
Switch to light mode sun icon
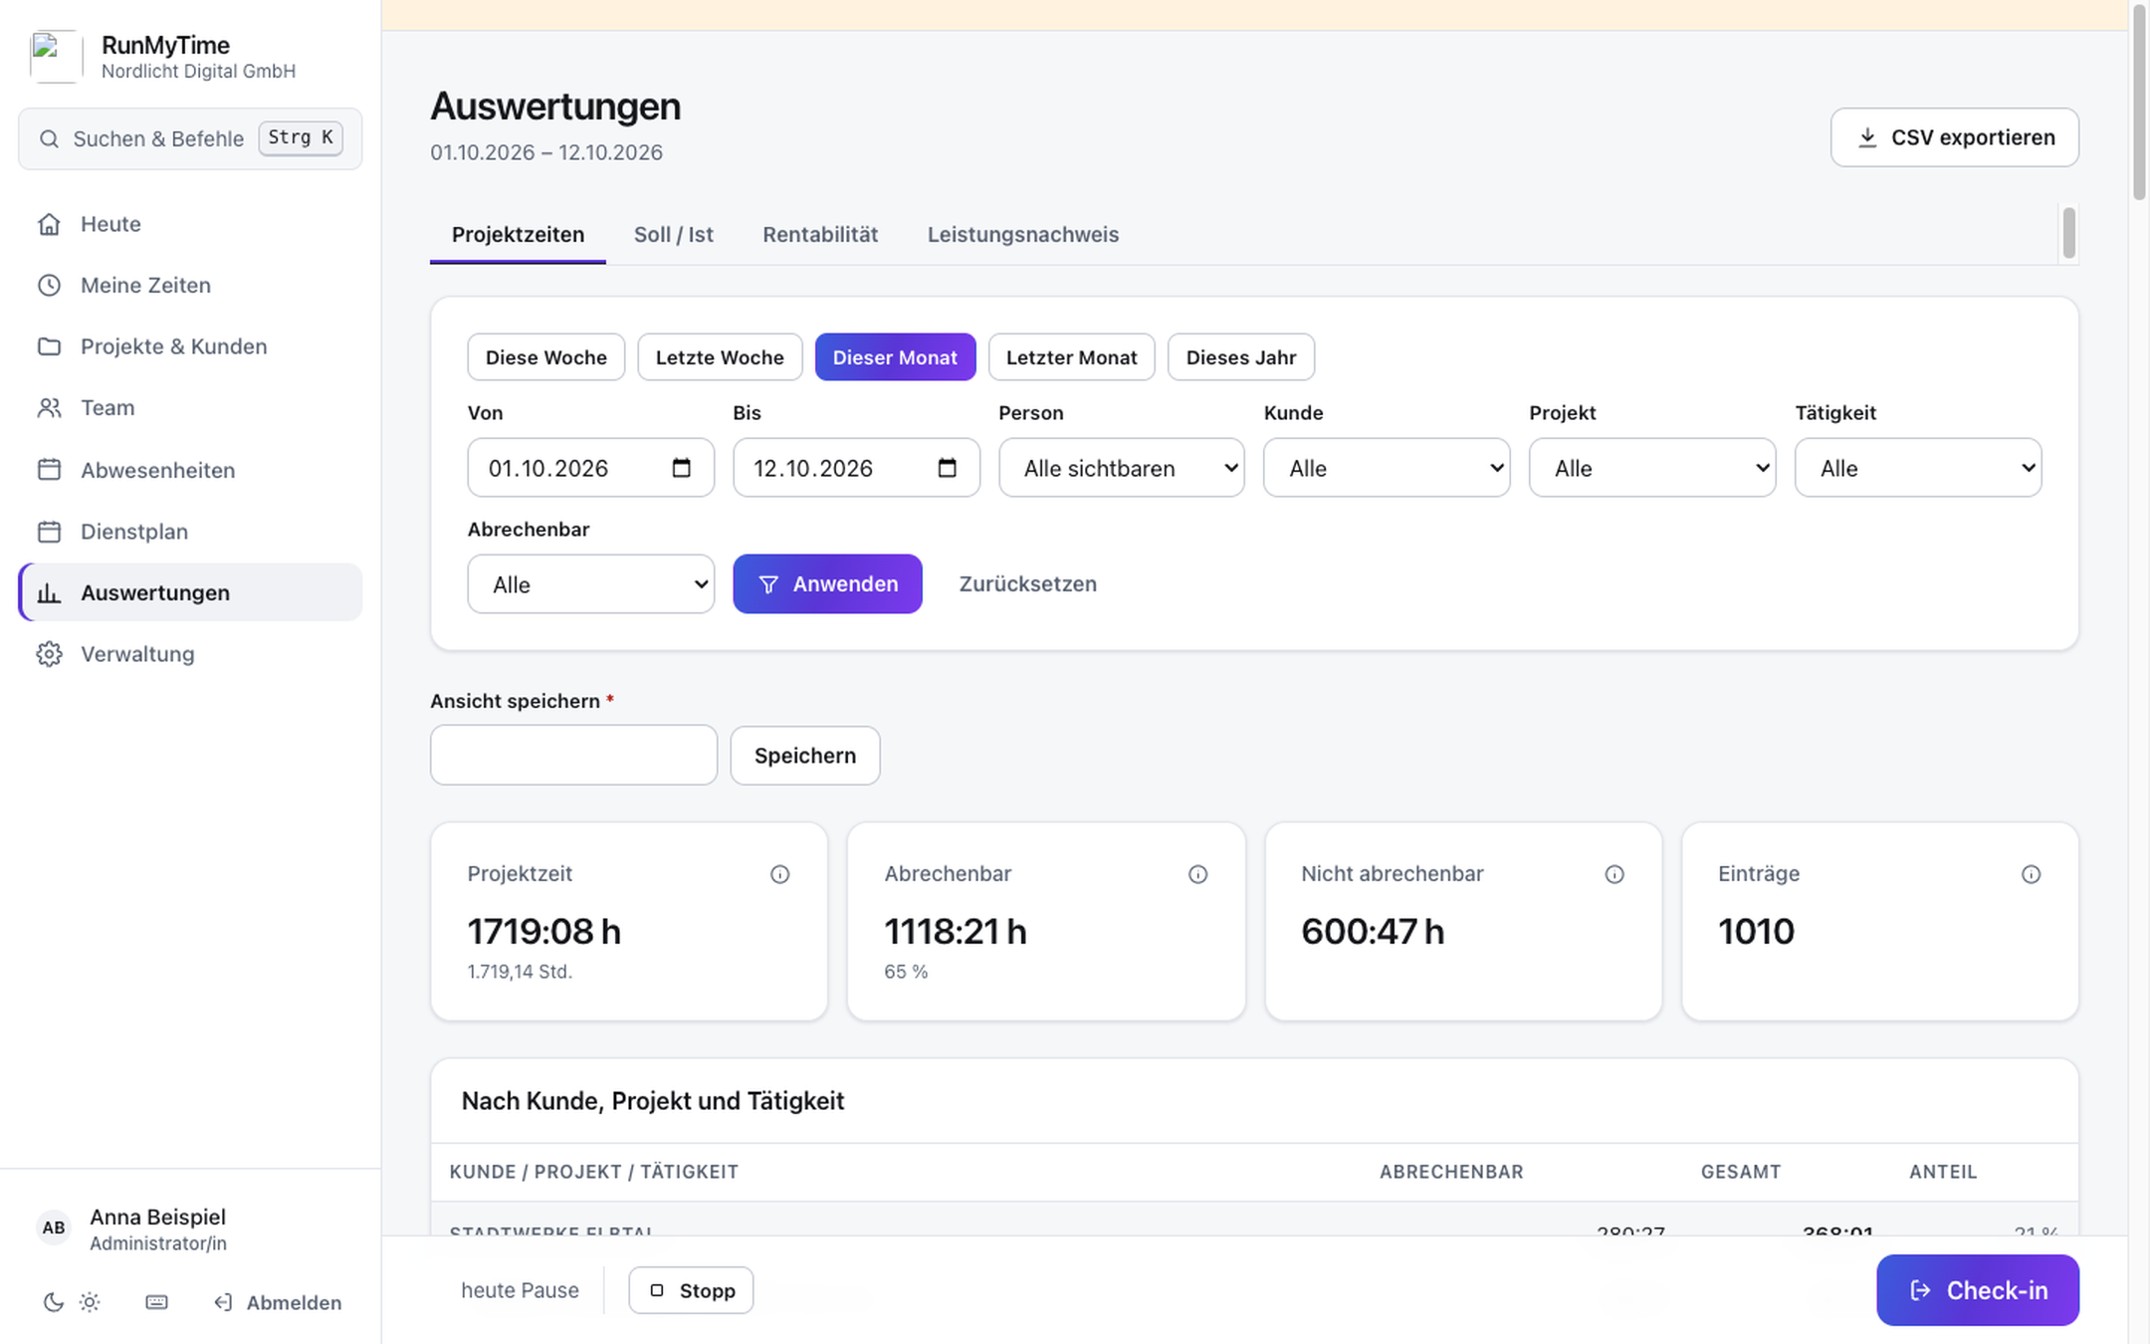(x=90, y=1302)
